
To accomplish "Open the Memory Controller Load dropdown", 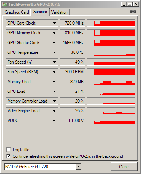I will pos(54,101).
